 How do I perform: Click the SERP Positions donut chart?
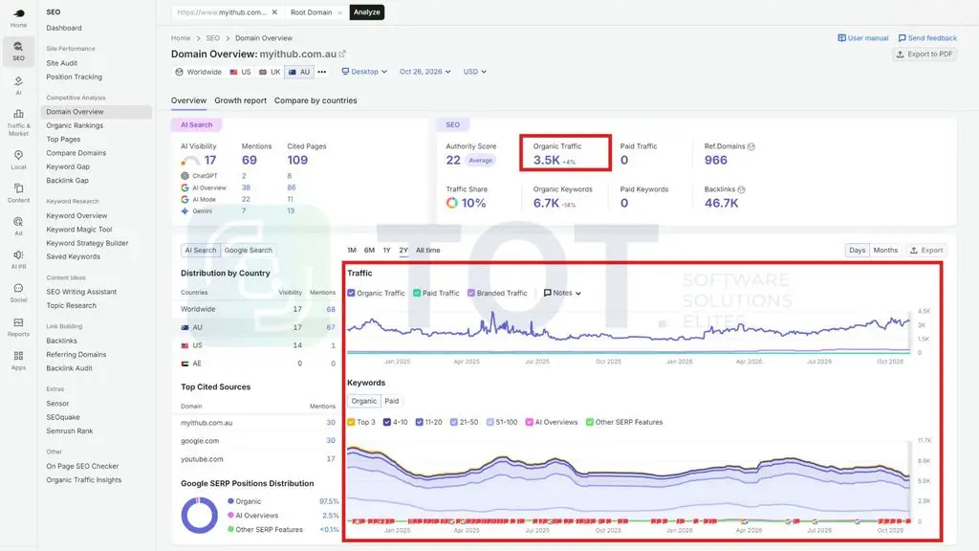click(x=199, y=516)
